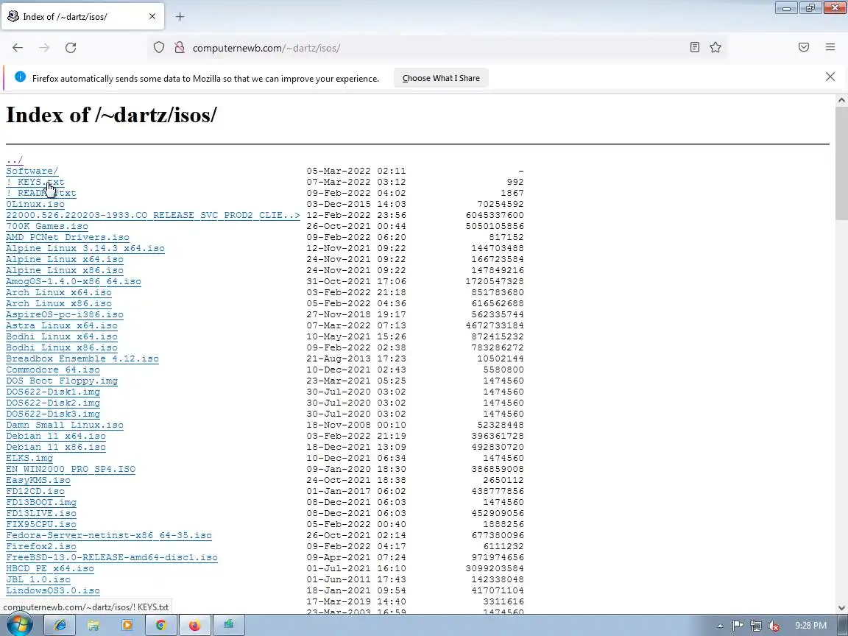Download 700K_Games.iso
The width and height of the screenshot is (848, 636).
pyautogui.click(x=47, y=226)
